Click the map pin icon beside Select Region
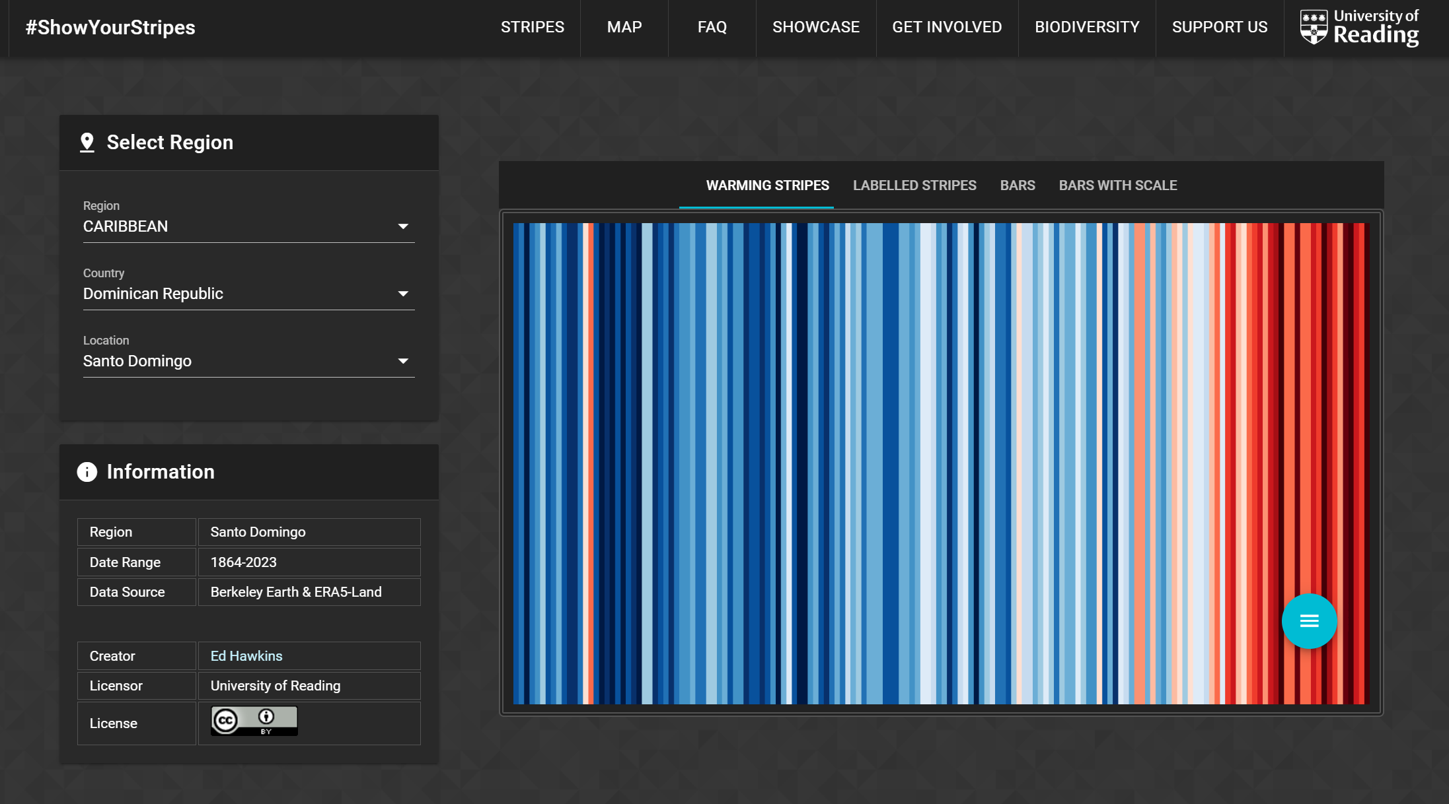This screenshot has width=1449, height=804. point(87,143)
